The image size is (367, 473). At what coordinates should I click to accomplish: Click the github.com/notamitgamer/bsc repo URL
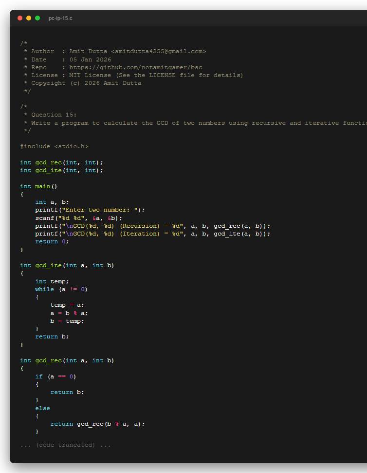(x=136, y=67)
